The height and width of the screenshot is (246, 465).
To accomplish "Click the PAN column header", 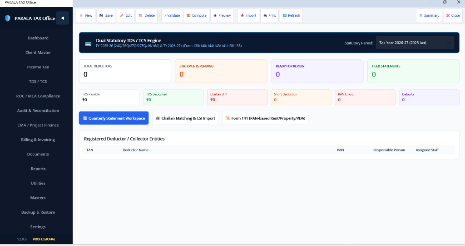I will tap(340, 150).
